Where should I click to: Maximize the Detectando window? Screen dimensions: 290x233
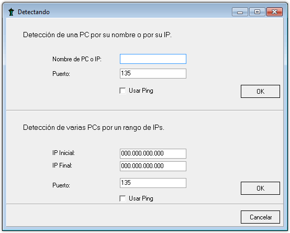click(x=257, y=12)
